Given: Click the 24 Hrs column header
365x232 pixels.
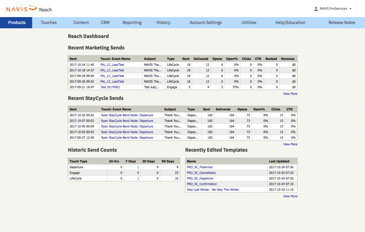Looking at the screenshot, I should pyautogui.click(x=114, y=161).
